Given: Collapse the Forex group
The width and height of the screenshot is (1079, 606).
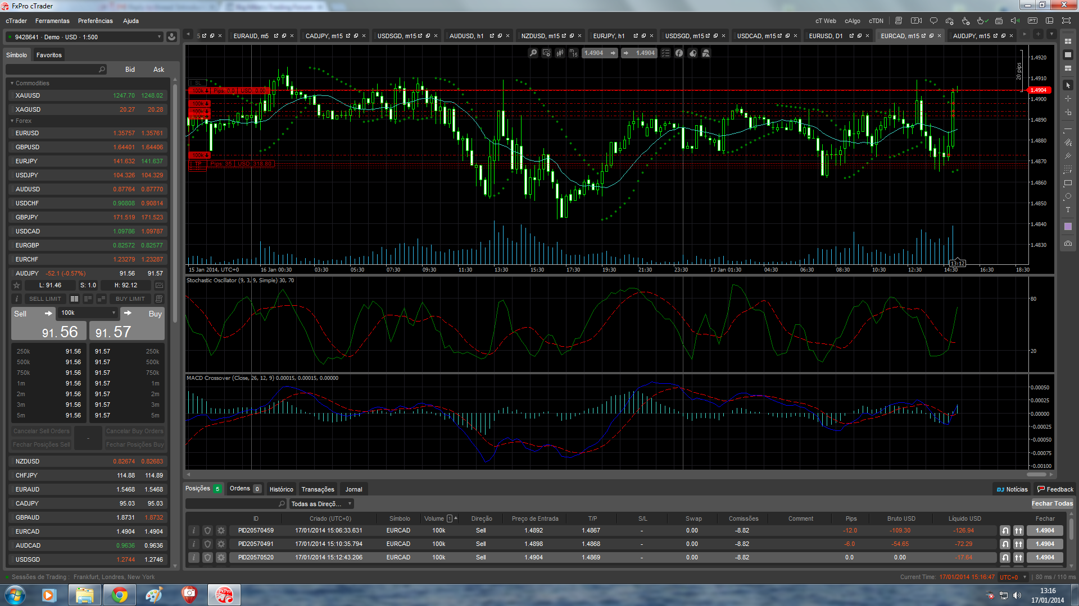Looking at the screenshot, I should [x=12, y=121].
